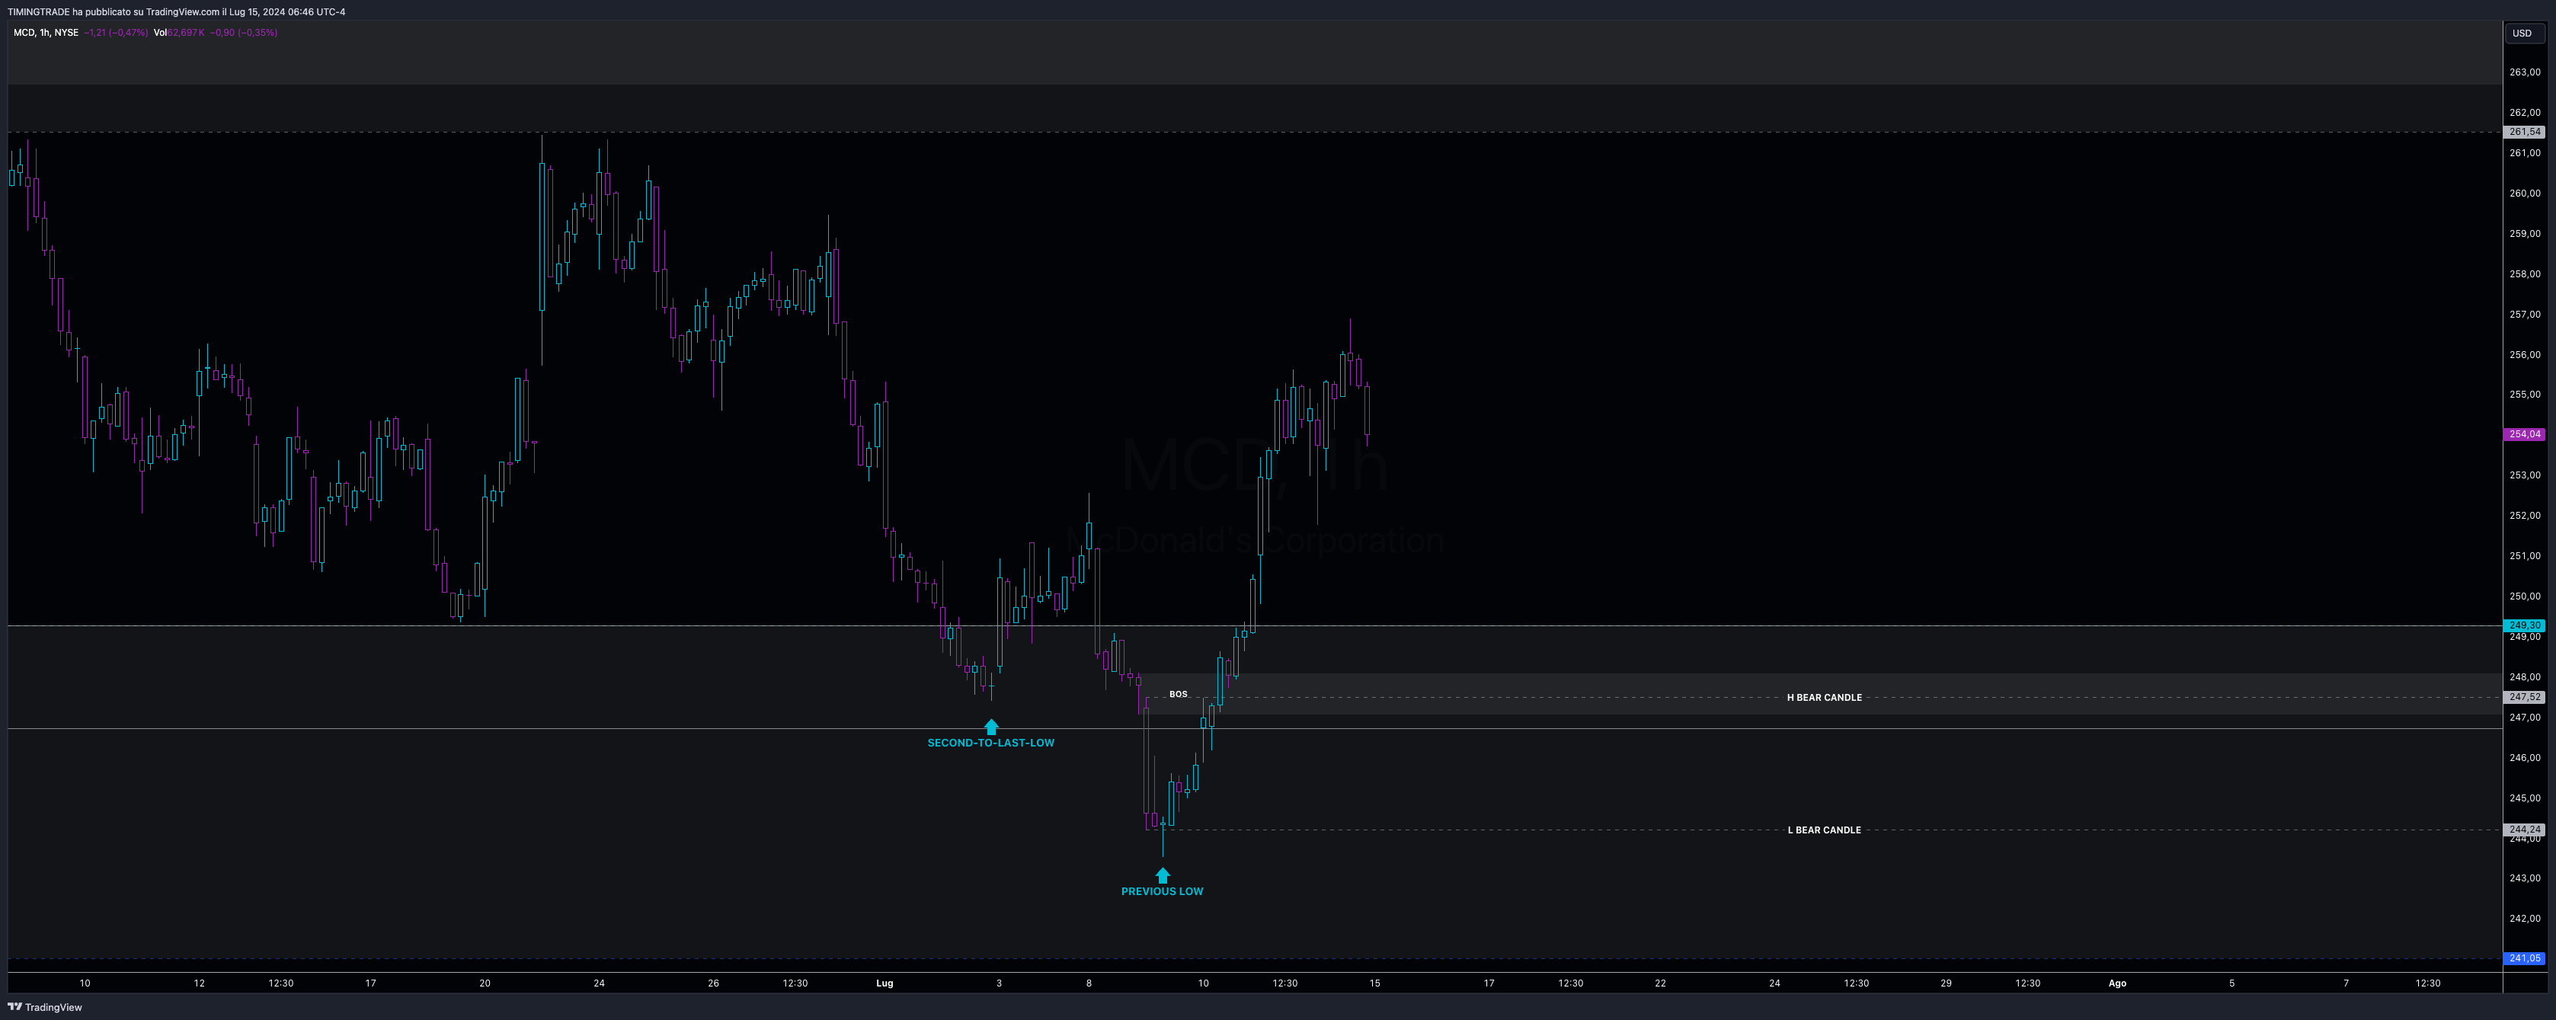Select the H BEAR CANDLE label
This screenshot has height=1020, width=2556.
pos(1824,698)
